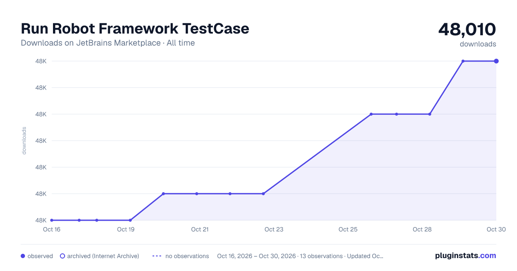Image resolution: width=517 pixels, height=271 pixels.
Task: Click the 'observed' legend text
Action: click(40, 256)
